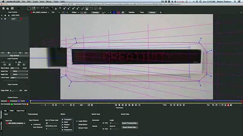Play the clip forward
Viewport: 243px width, 136px height.
click(133, 105)
